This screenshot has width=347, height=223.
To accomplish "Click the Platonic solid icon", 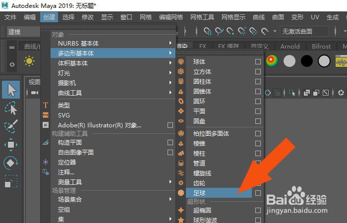I will coord(181,133).
